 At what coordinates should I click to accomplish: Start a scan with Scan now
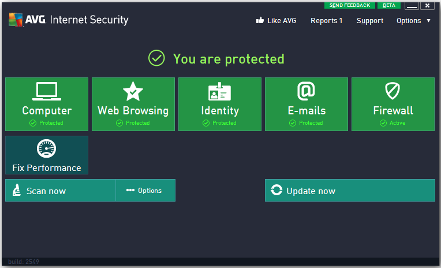click(x=61, y=190)
